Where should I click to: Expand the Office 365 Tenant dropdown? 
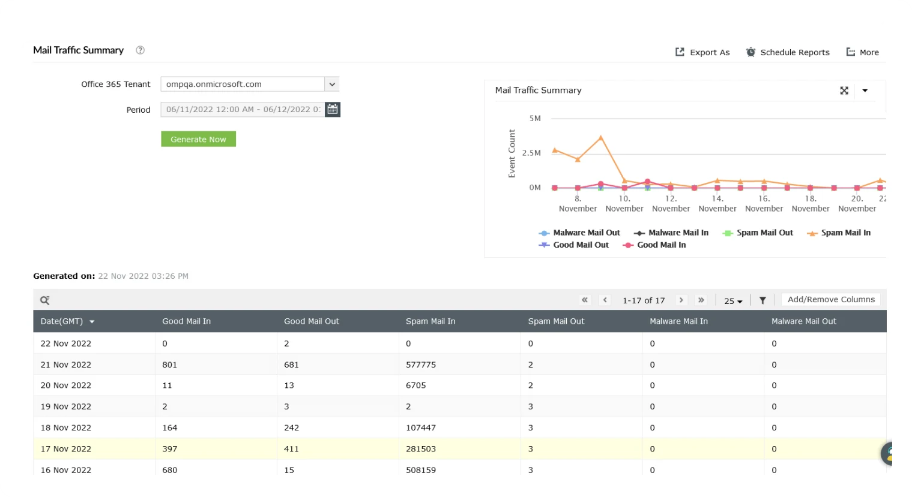tap(332, 84)
